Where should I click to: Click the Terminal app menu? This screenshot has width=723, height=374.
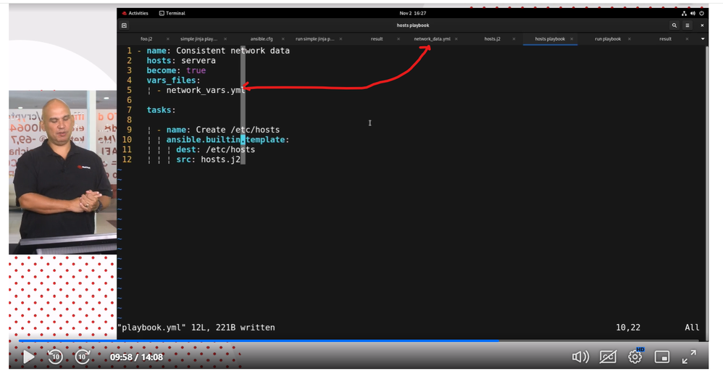click(172, 13)
